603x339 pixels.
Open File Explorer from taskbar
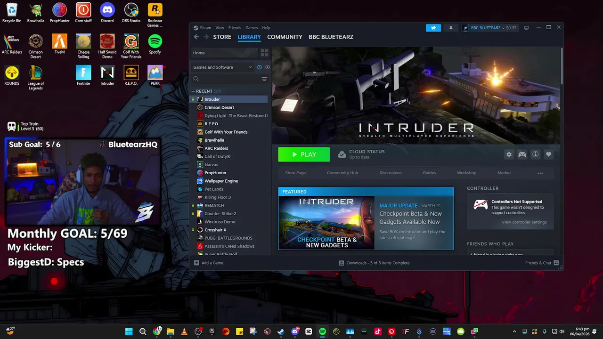click(x=171, y=331)
